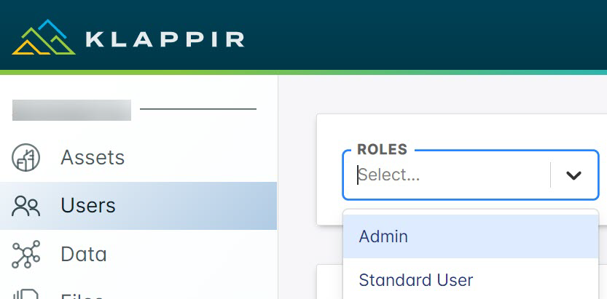Screen dimensions: 607x299
Task: Go to the Assets sidebar label
Action: click(93, 157)
